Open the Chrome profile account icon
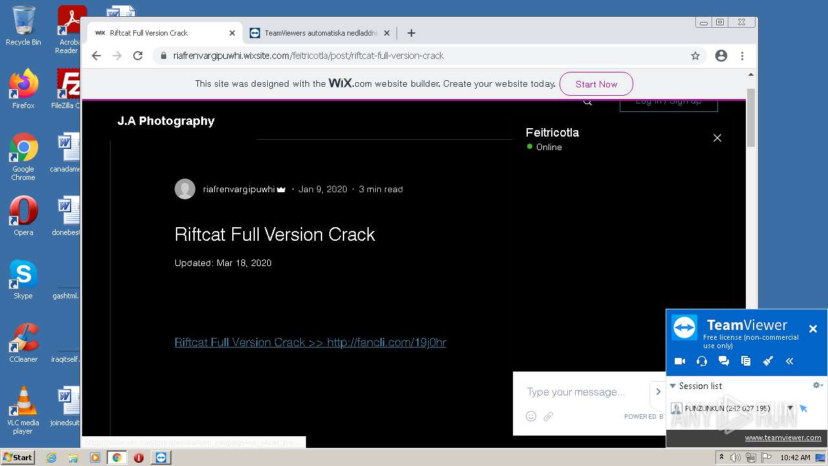The height and width of the screenshot is (466, 828). point(721,56)
